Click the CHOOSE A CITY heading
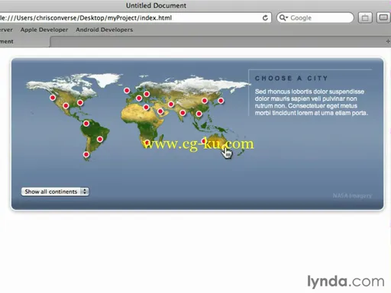This screenshot has width=391, height=293. click(292, 79)
